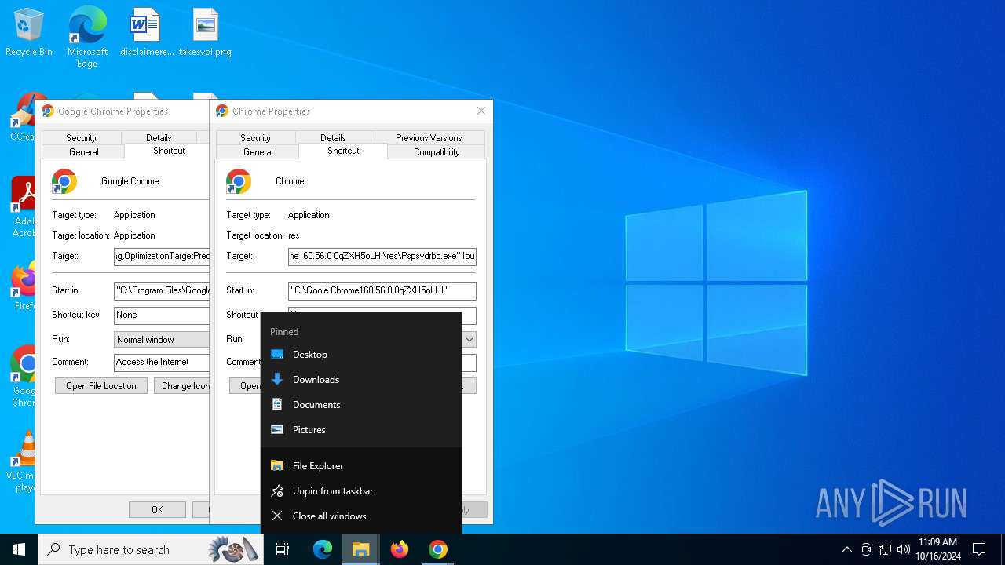Open Security tab in Google Chrome Properties

(x=81, y=138)
